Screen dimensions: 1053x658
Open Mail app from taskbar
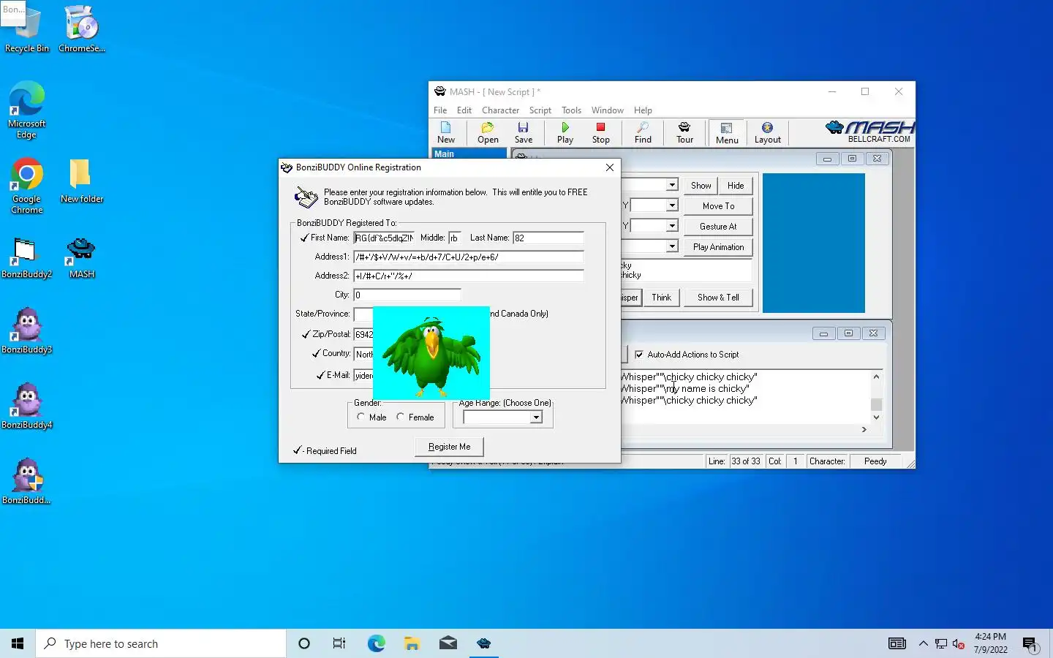click(448, 643)
